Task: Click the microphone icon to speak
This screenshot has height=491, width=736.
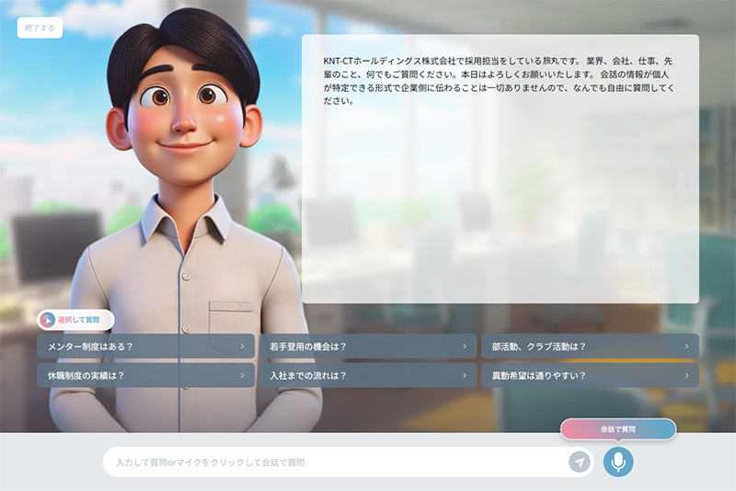Action: tap(618, 462)
